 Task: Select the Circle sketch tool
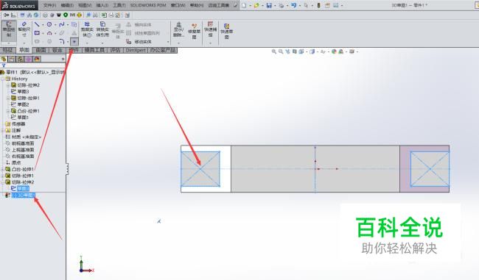[x=49, y=24]
